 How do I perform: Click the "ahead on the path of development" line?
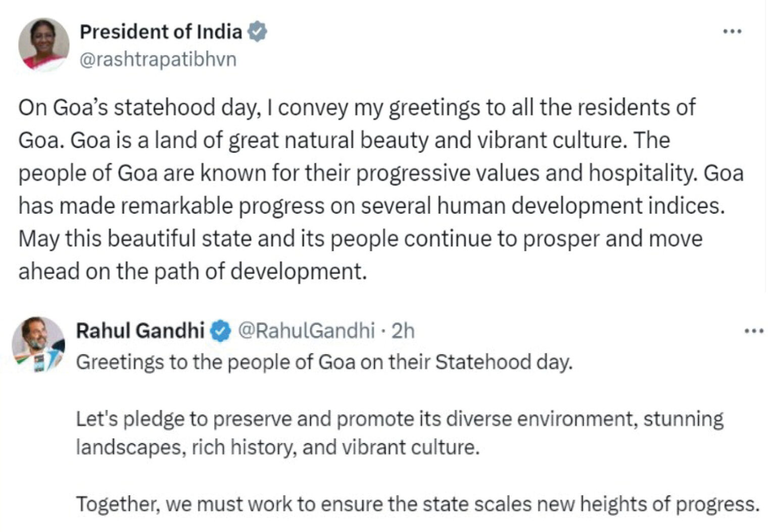click(192, 272)
